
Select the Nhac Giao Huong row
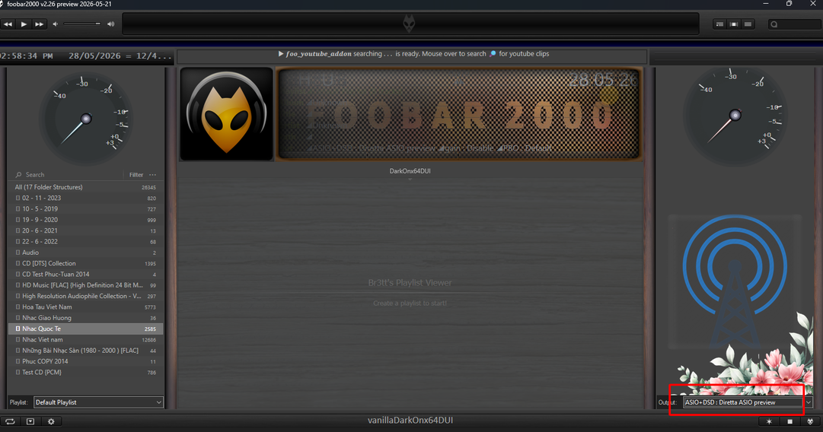click(x=85, y=318)
